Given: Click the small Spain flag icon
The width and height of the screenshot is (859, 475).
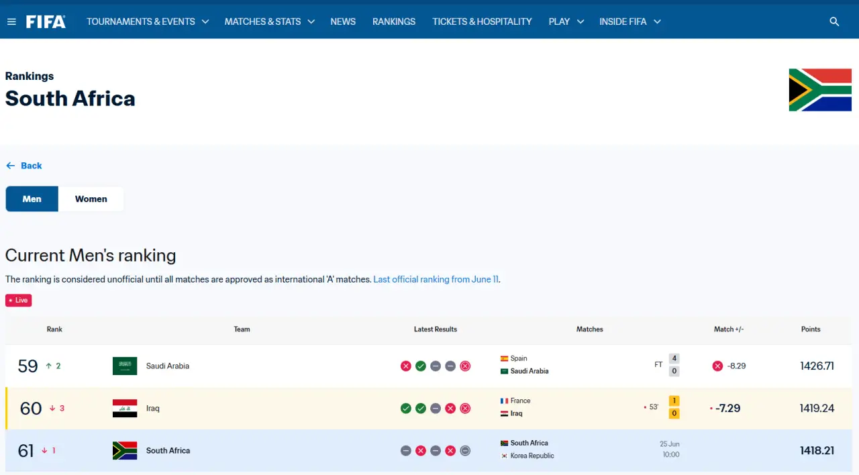Looking at the screenshot, I should click(x=505, y=358).
